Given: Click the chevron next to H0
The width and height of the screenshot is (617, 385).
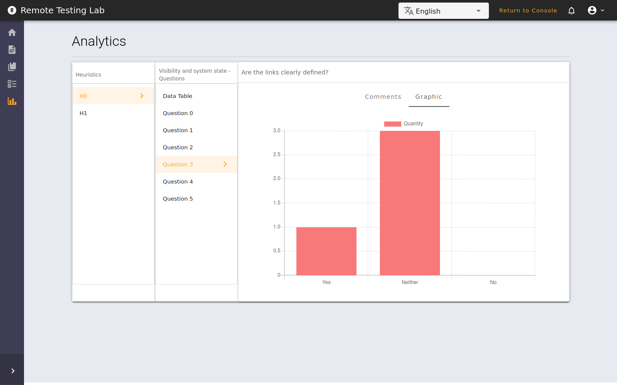Looking at the screenshot, I should point(142,96).
